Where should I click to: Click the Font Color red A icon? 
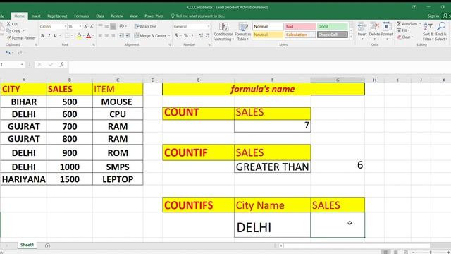pos(89,36)
